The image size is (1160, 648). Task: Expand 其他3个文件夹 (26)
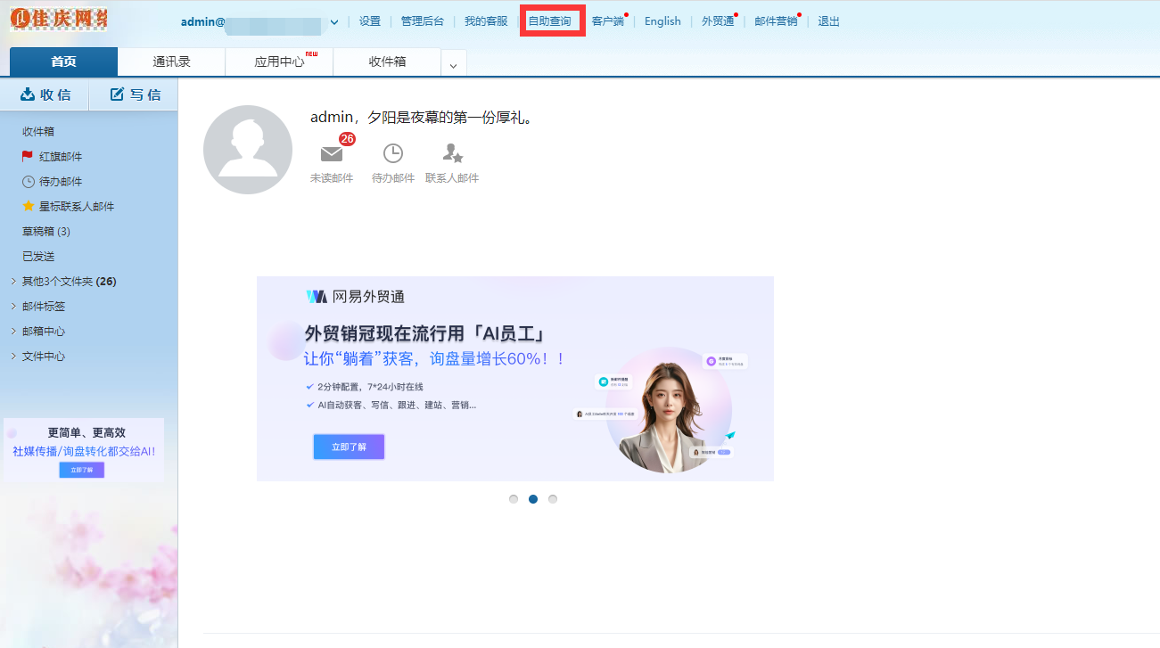70,281
